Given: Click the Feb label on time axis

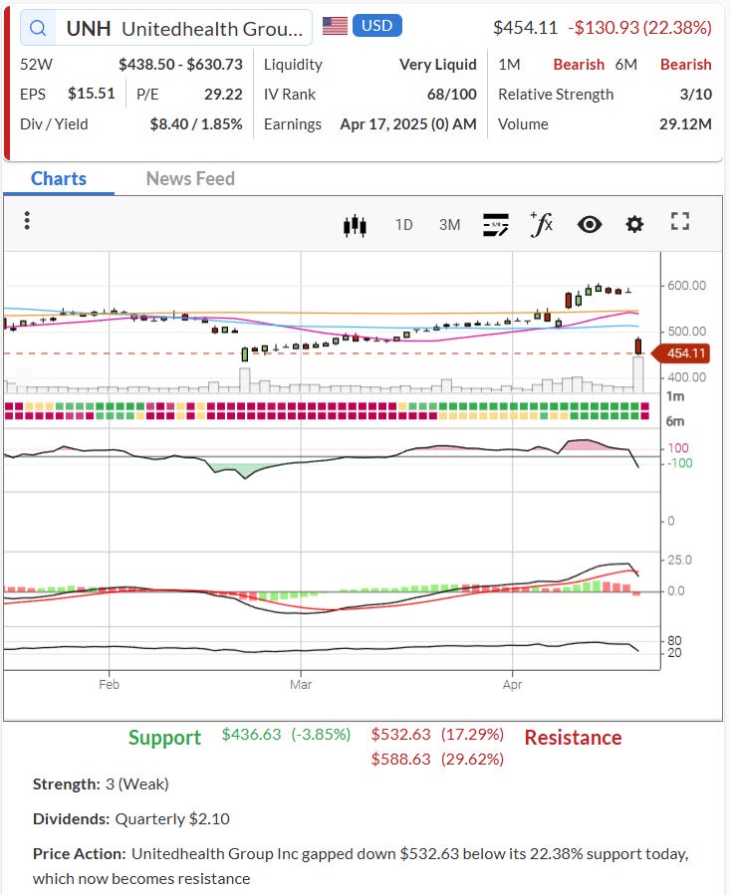Looking at the screenshot, I should coord(110,684).
